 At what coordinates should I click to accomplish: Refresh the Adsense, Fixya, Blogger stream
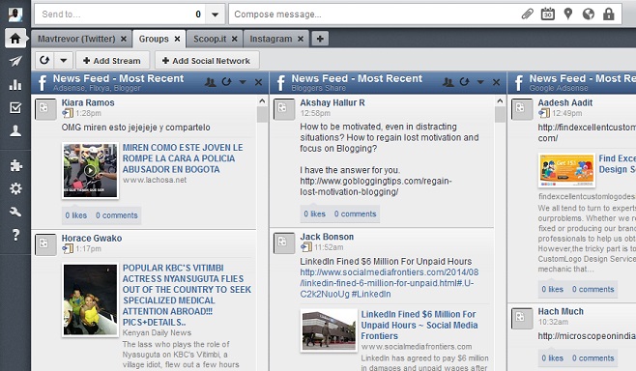[x=226, y=82]
